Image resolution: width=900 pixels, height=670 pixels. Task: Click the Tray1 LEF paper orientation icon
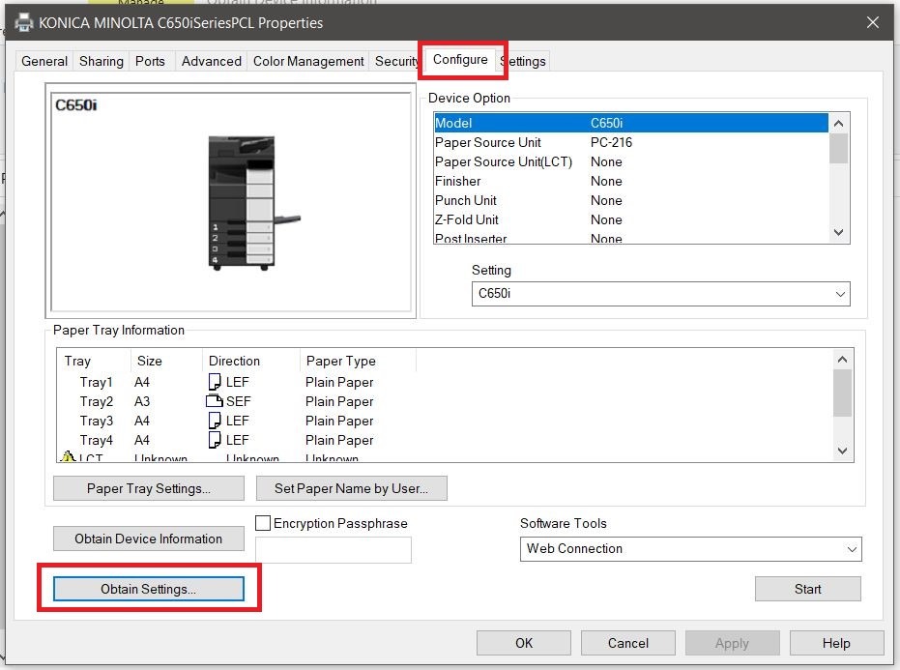(215, 382)
